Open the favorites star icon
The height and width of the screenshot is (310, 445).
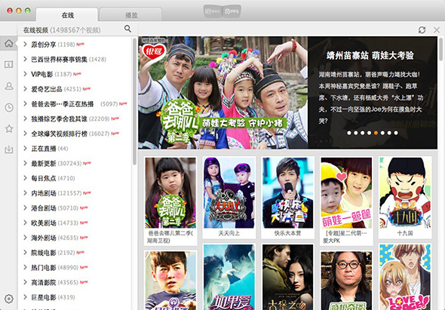point(9,128)
